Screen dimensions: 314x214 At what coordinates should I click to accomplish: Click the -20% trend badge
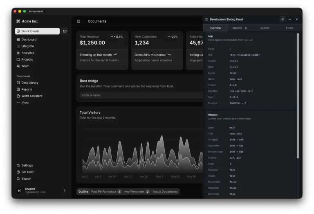pos(173,37)
